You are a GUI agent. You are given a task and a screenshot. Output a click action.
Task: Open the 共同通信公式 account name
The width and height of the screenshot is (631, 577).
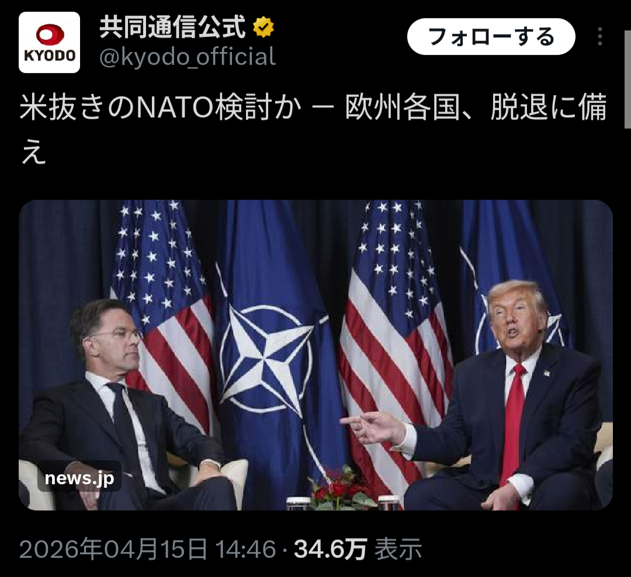172,27
